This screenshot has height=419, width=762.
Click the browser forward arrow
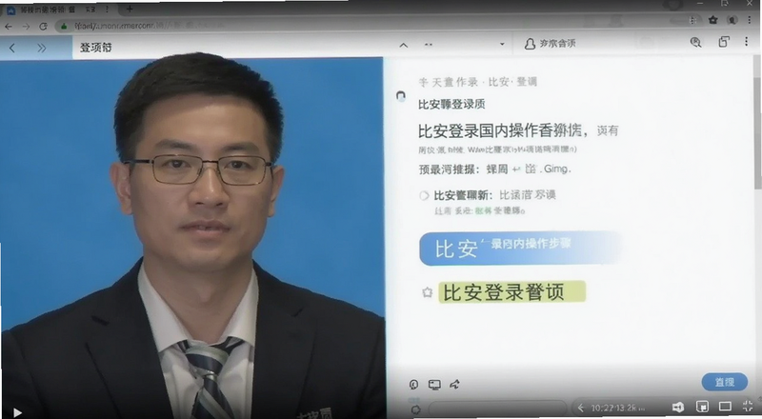click(x=26, y=27)
